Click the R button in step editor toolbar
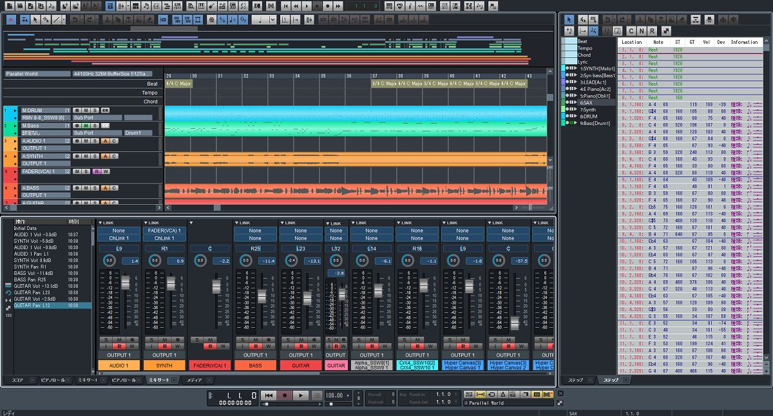 point(652,31)
